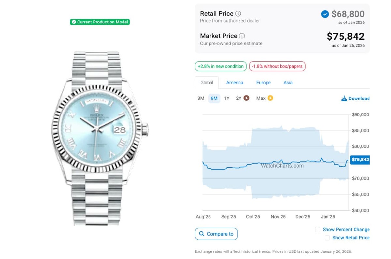This screenshot has height=259, width=391.
Task: Click the -1.8% without box/papers pill
Action: pyautogui.click(x=277, y=66)
